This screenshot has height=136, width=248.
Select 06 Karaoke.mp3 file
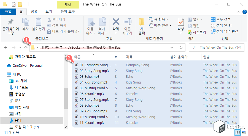89,94
